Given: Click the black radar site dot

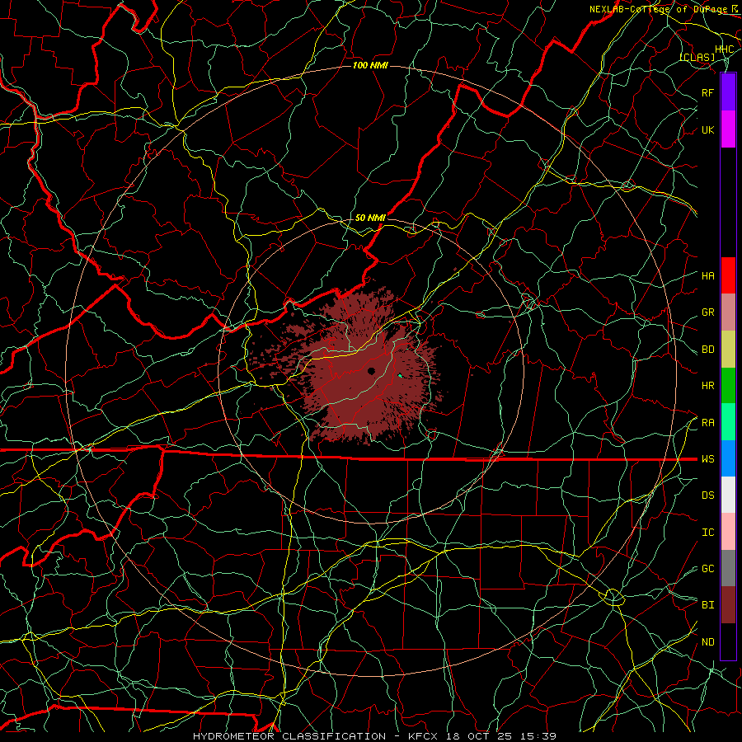Looking at the screenshot, I should pos(372,371).
